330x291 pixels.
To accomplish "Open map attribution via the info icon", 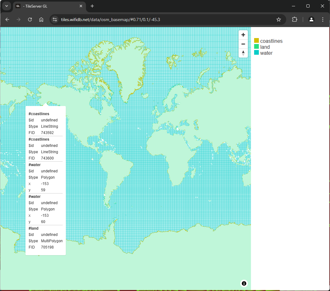I will (x=244, y=283).
